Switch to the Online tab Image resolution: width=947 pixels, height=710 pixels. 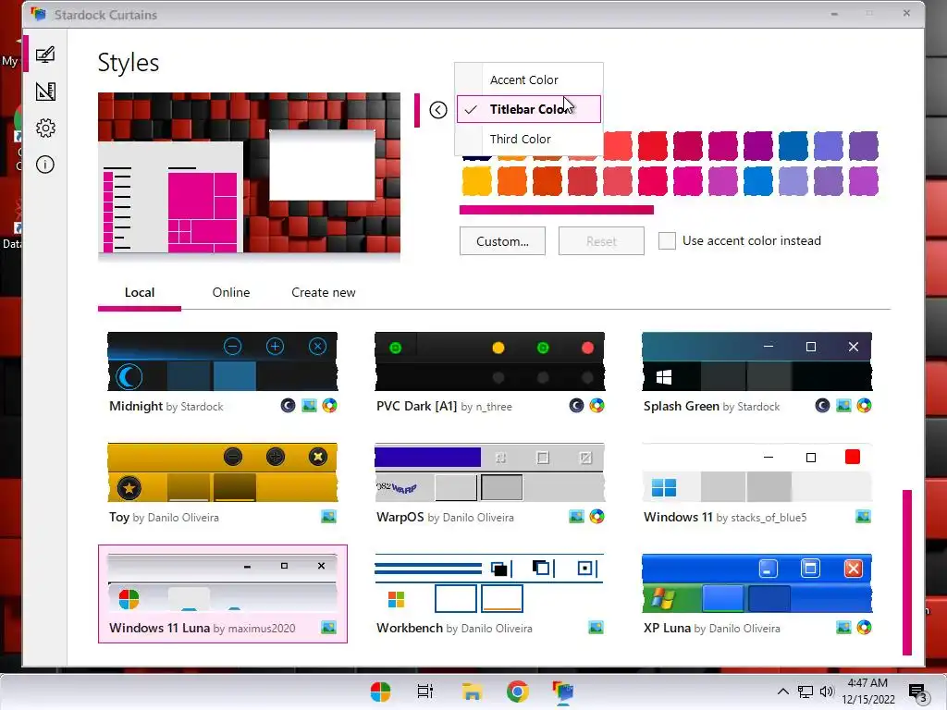coord(231,292)
